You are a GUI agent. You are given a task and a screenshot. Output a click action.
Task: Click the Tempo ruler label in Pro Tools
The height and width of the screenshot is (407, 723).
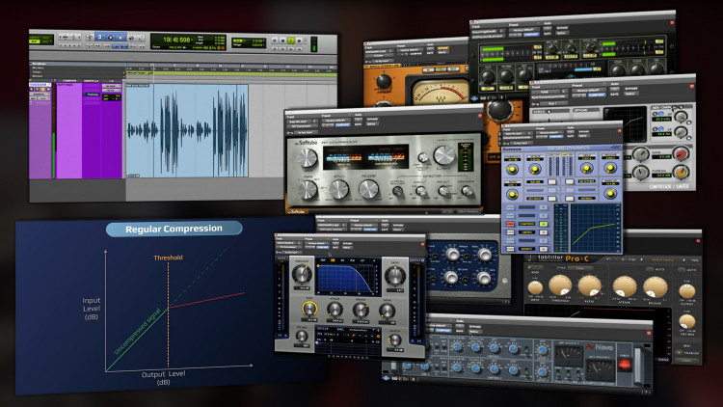click(x=37, y=72)
